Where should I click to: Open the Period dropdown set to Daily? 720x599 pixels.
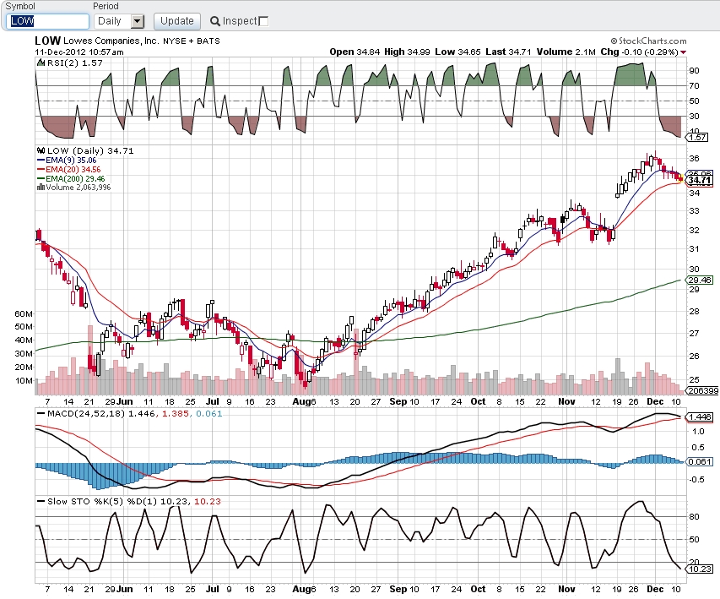119,21
